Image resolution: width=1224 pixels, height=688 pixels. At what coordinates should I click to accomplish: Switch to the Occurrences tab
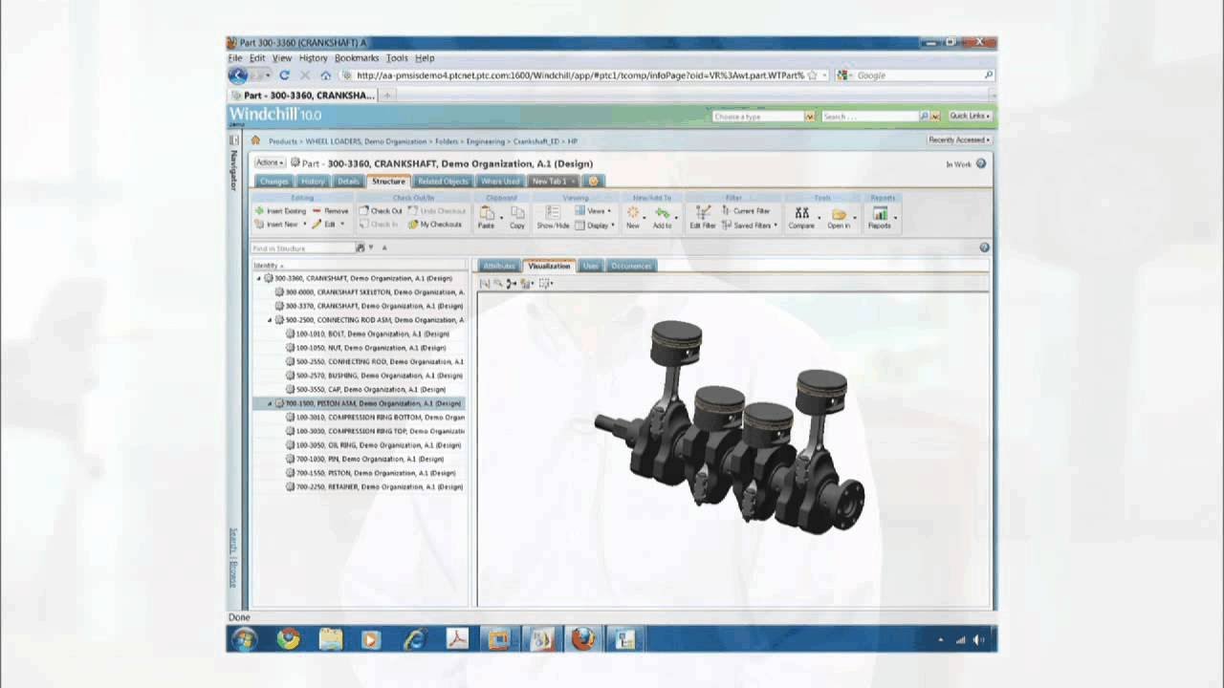(631, 266)
